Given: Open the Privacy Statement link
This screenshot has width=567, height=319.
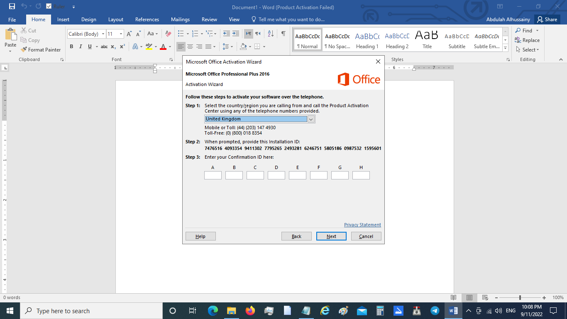Looking at the screenshot, I should (362, 225).
